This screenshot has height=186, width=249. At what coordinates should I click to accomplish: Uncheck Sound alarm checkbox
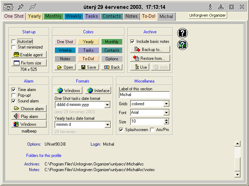pyautogui.click(x=13, y=101)
